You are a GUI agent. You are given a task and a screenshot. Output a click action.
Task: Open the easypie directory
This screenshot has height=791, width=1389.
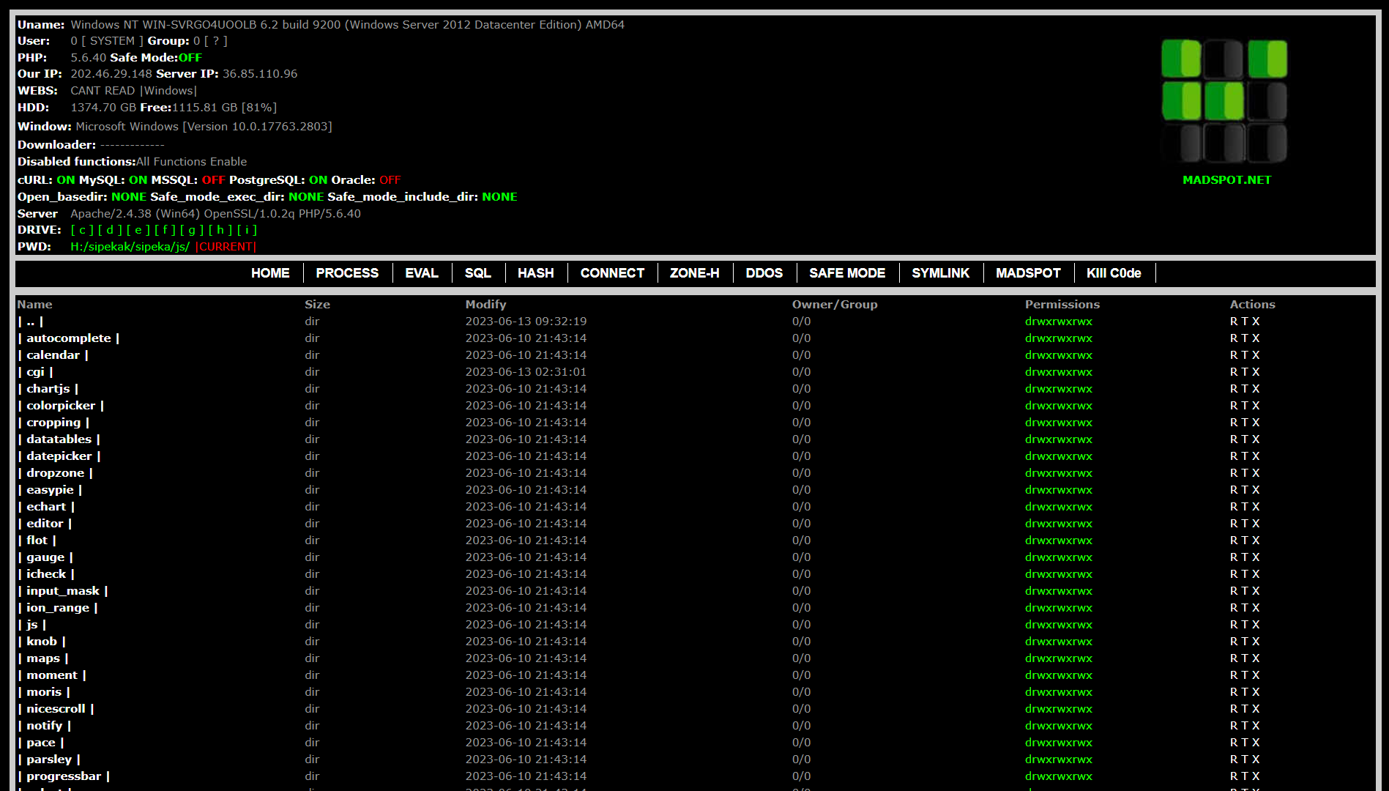tap(51, 490)
